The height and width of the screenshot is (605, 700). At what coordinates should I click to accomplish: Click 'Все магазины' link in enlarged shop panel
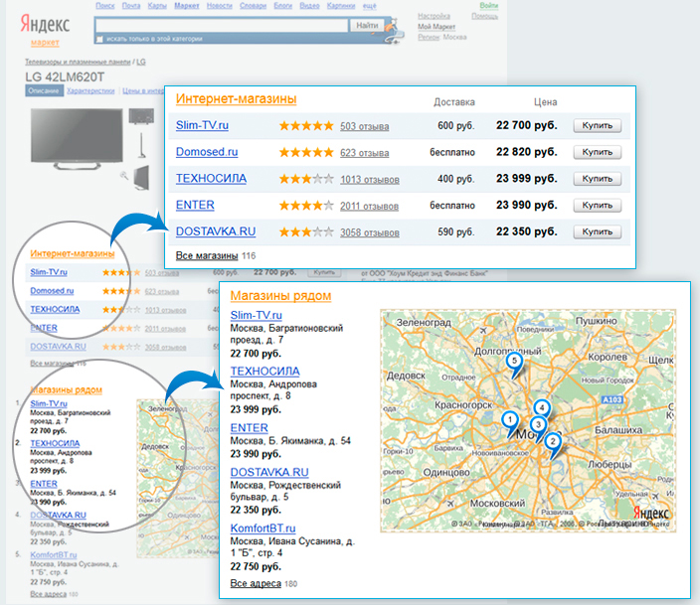tap(207, 255)
